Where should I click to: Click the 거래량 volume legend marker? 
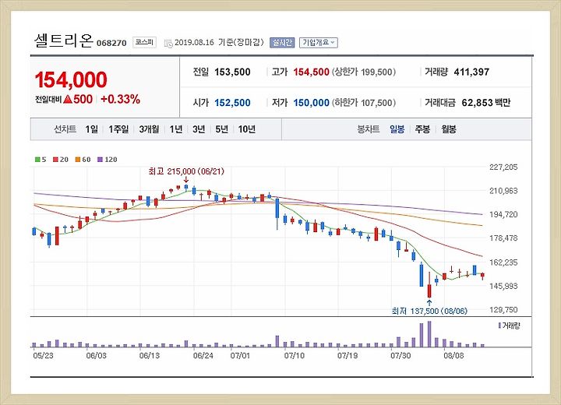pyautogui.click(x=499, y=326)
